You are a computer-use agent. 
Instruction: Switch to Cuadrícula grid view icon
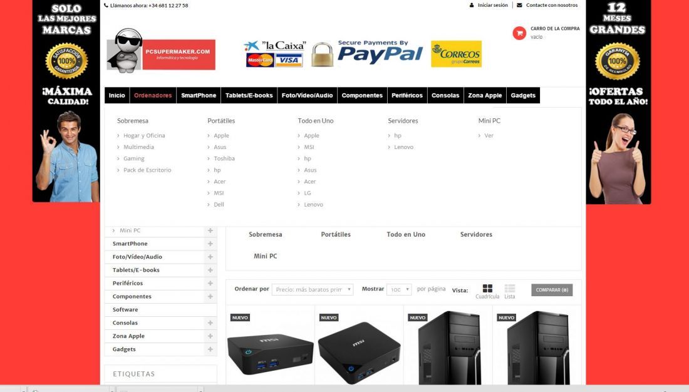487,288
